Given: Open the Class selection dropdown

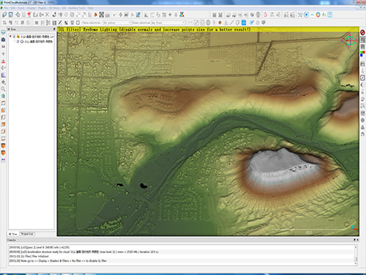Looking at the screenshot, I should [168, 23].
